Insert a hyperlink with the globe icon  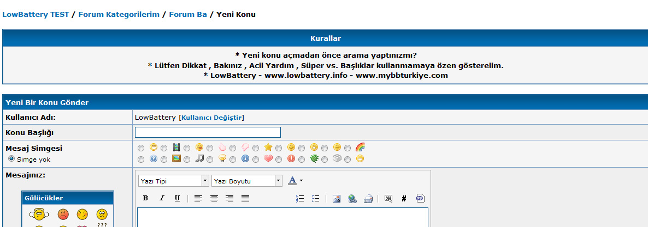click(352, 199)
